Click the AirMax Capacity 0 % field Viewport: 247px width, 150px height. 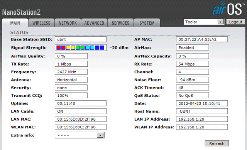(x=193, y=56)
